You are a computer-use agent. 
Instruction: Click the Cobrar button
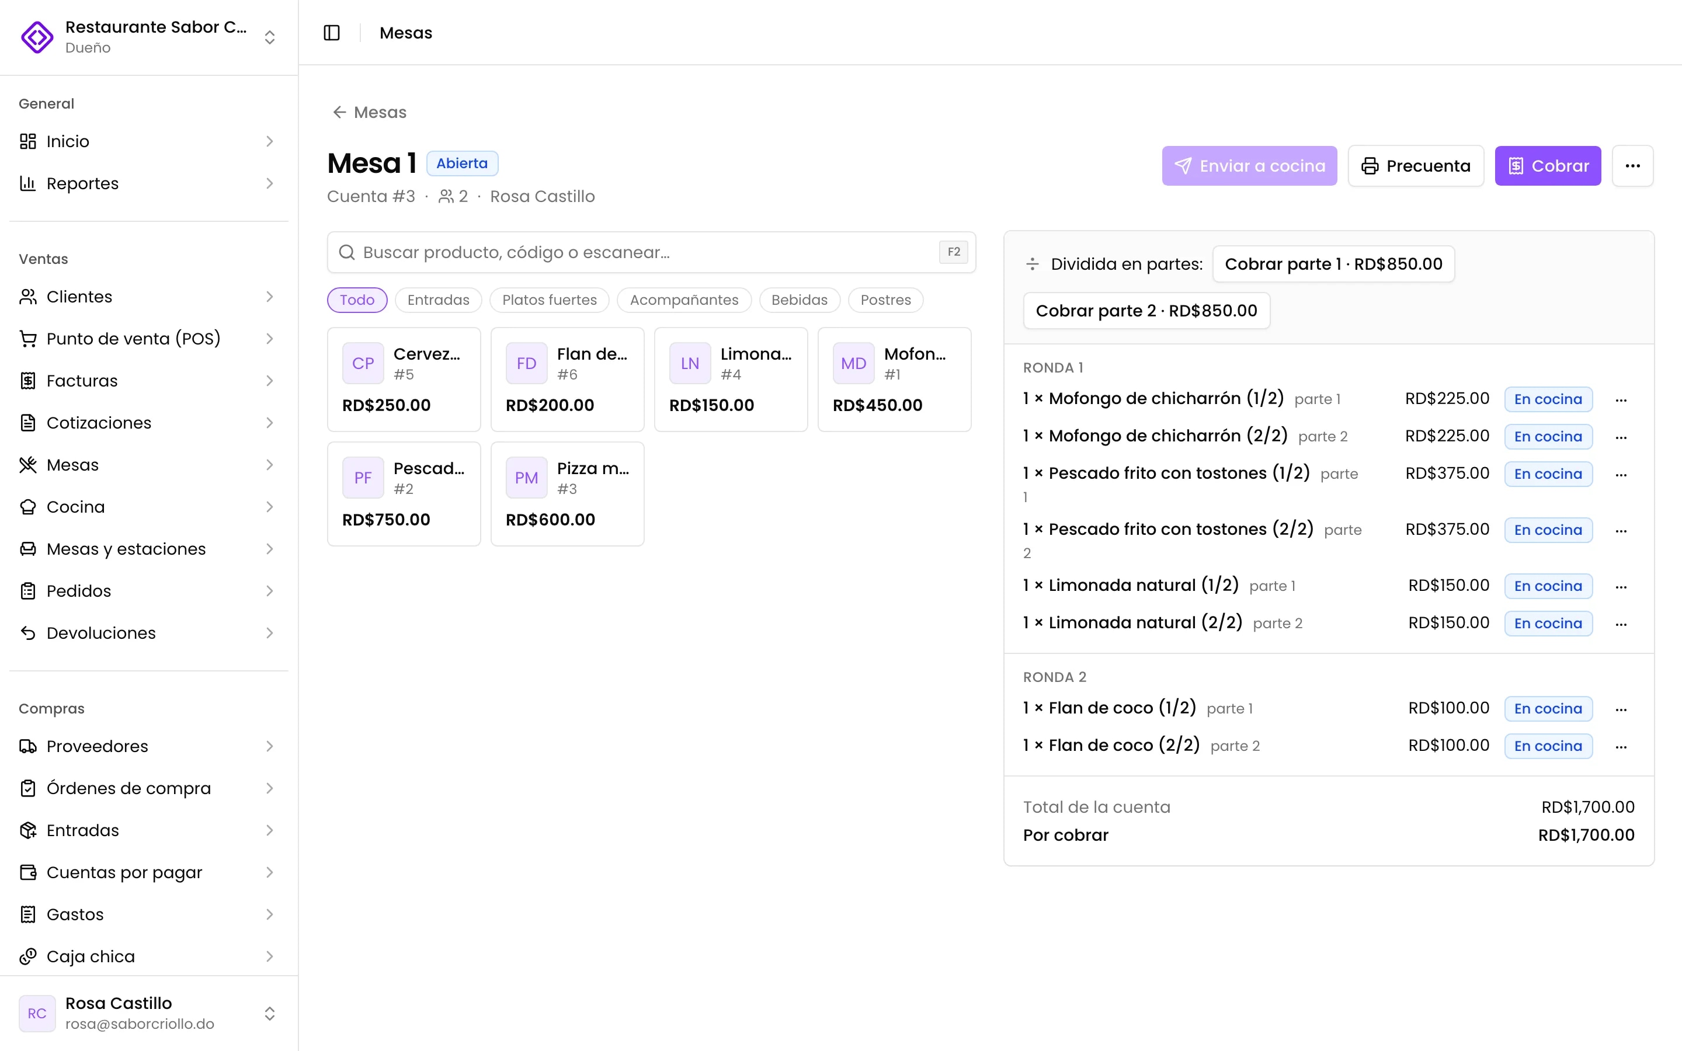pyautogui.click(x=1548, y=165)
